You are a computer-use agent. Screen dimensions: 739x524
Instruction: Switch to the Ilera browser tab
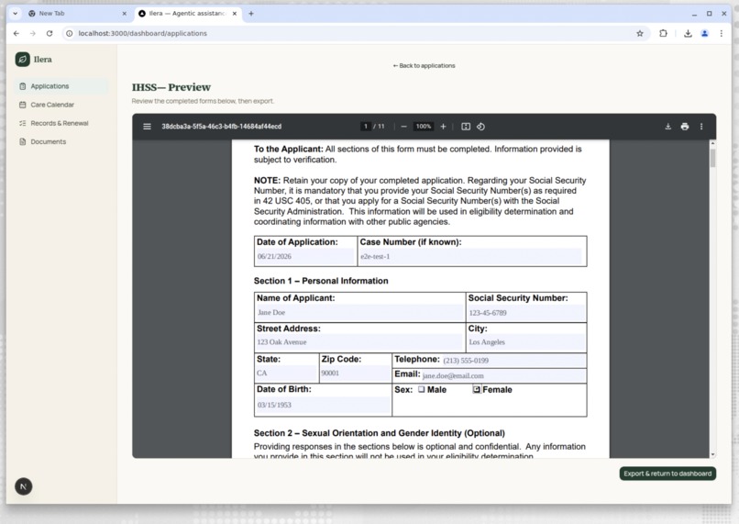click(x=188, y=14)
